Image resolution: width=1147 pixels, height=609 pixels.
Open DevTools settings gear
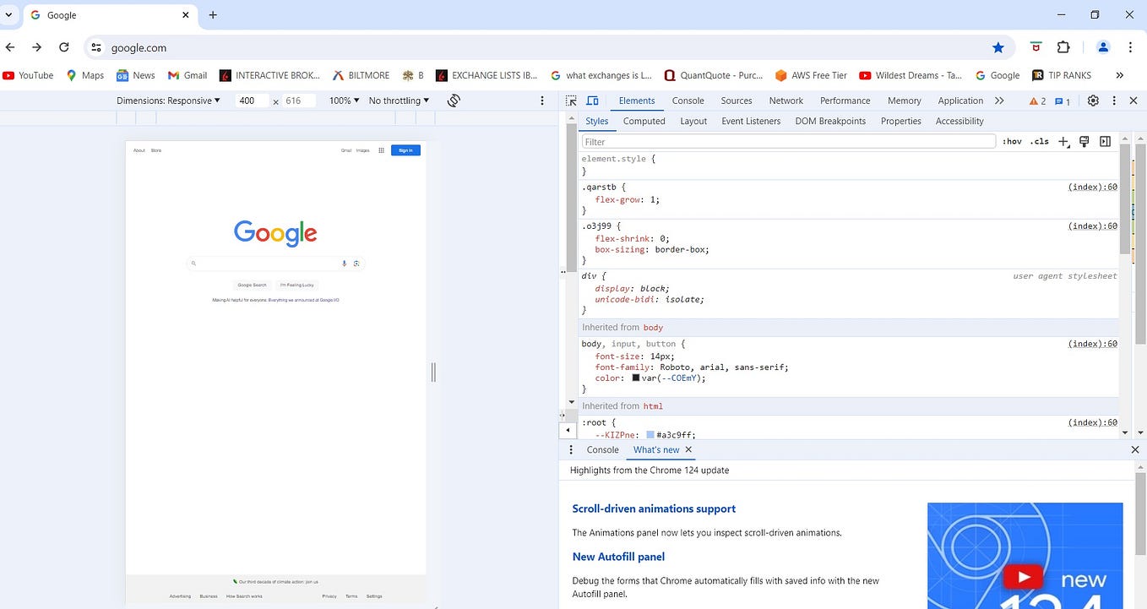(1093, 101)
